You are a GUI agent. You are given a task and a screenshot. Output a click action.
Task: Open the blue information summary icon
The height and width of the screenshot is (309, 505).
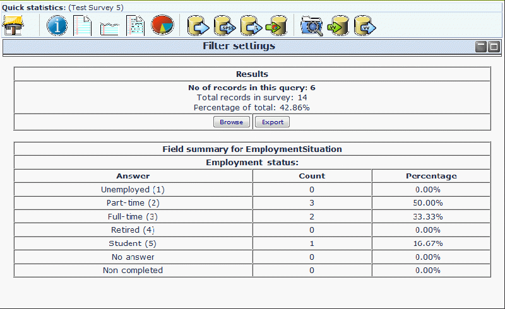click(x=57, y=26)
